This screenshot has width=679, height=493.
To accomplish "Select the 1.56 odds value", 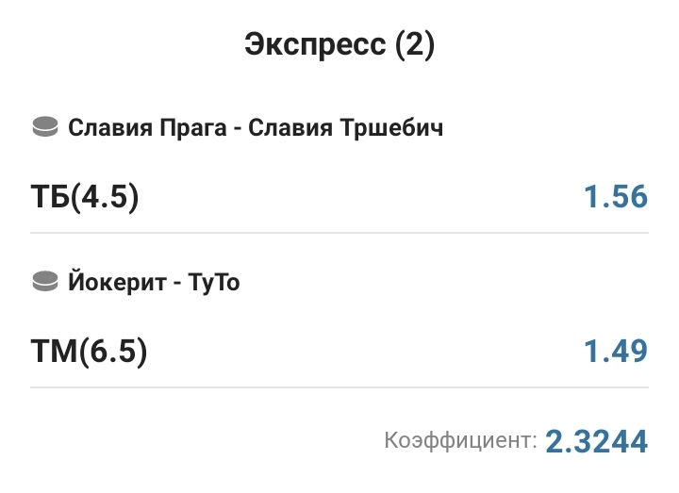I will point(615,197).
